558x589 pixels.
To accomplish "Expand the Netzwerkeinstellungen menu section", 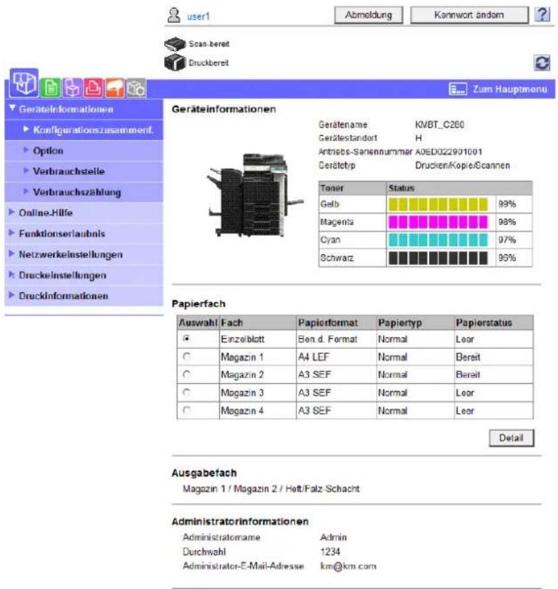I will pyautogui.click(x=84, y=254).
